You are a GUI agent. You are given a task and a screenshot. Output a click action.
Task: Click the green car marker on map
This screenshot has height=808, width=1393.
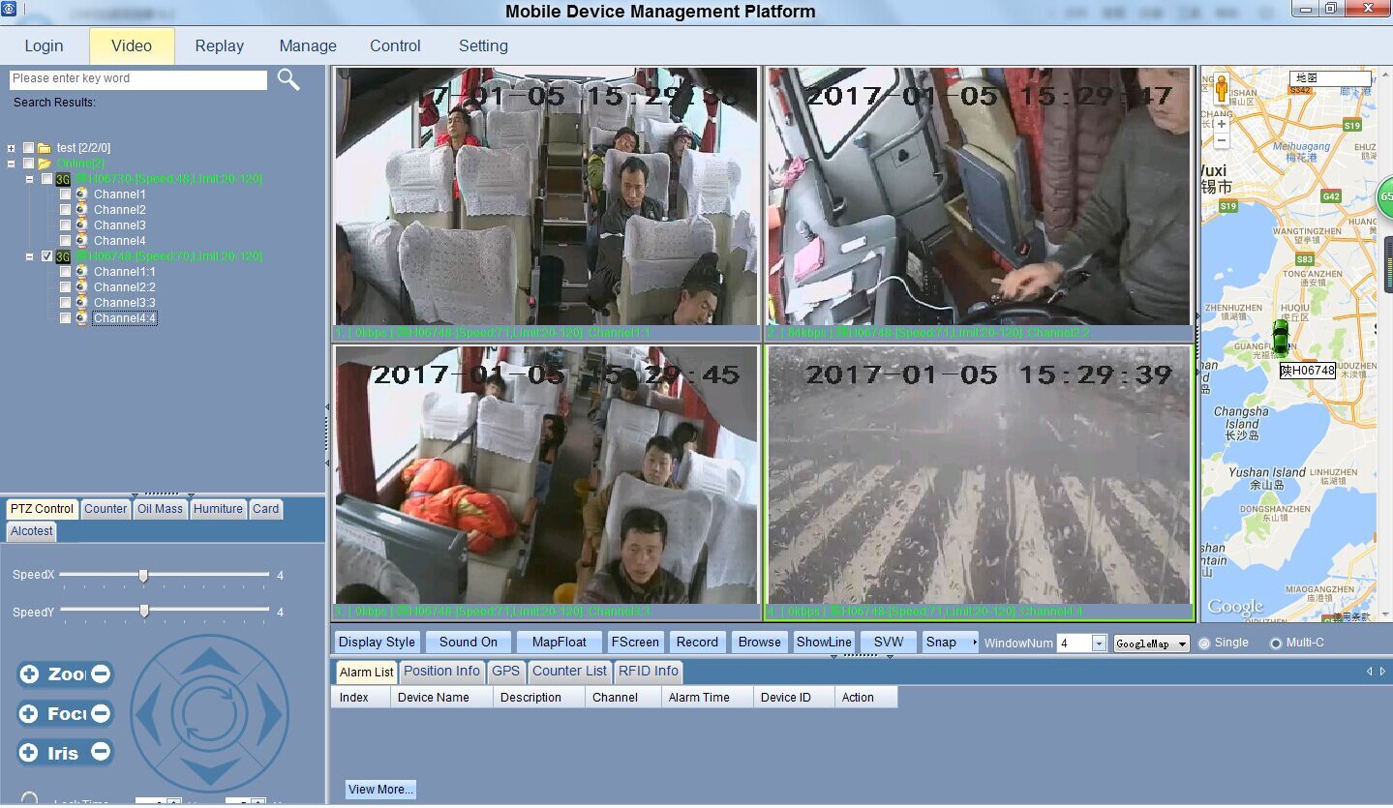click(1280, 338)
